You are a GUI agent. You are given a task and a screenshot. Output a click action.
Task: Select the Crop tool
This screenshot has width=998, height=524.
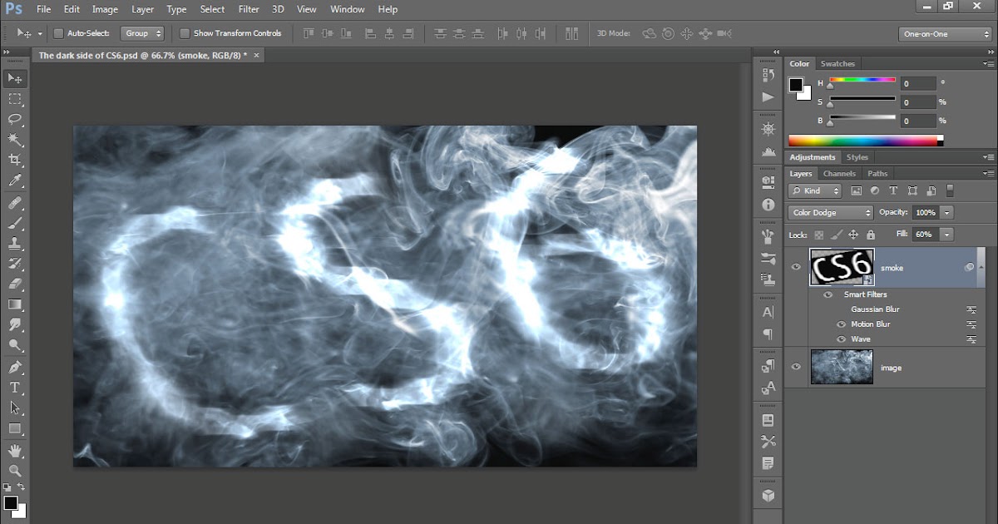[15, 160]
